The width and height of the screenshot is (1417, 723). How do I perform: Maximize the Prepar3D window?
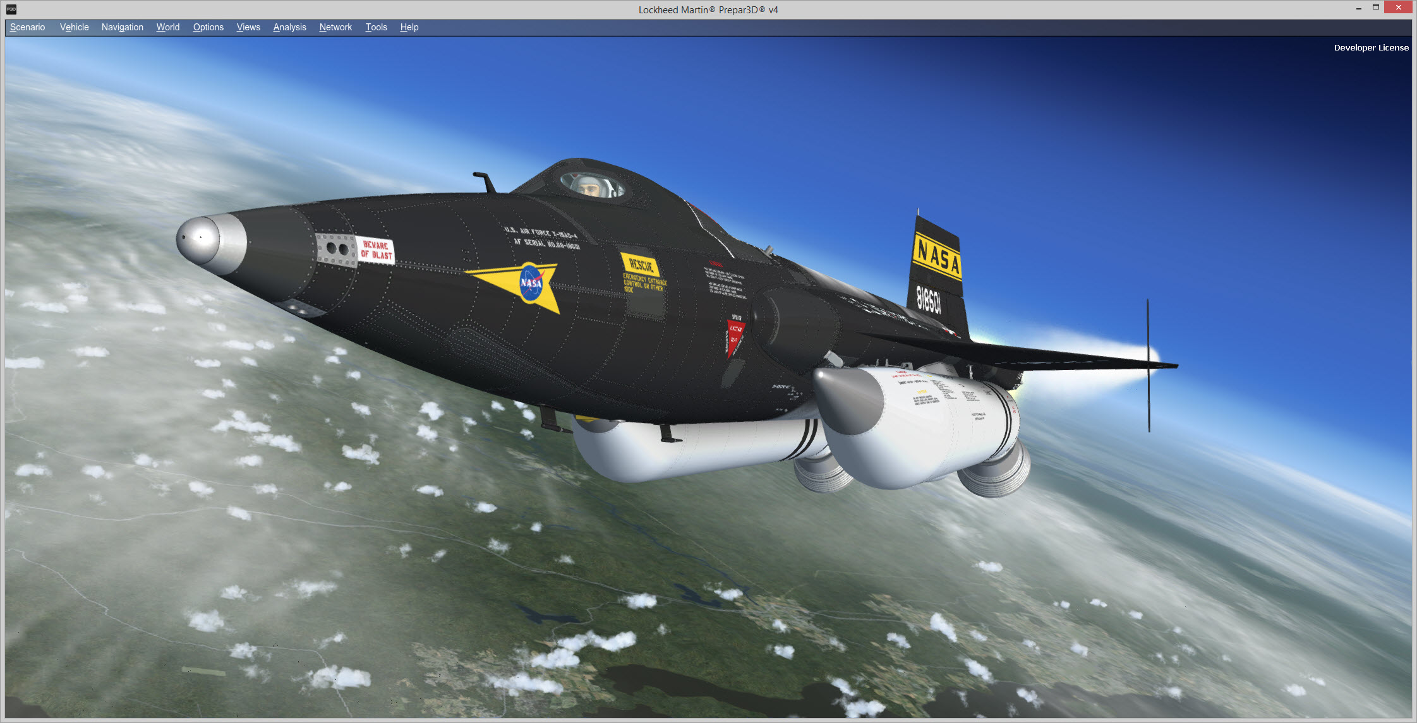pos(1375,8)
